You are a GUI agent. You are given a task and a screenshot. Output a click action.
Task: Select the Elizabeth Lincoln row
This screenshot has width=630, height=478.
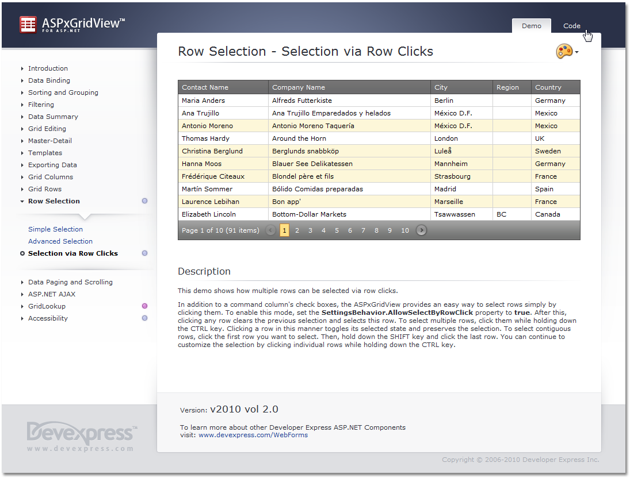(345, 214)
